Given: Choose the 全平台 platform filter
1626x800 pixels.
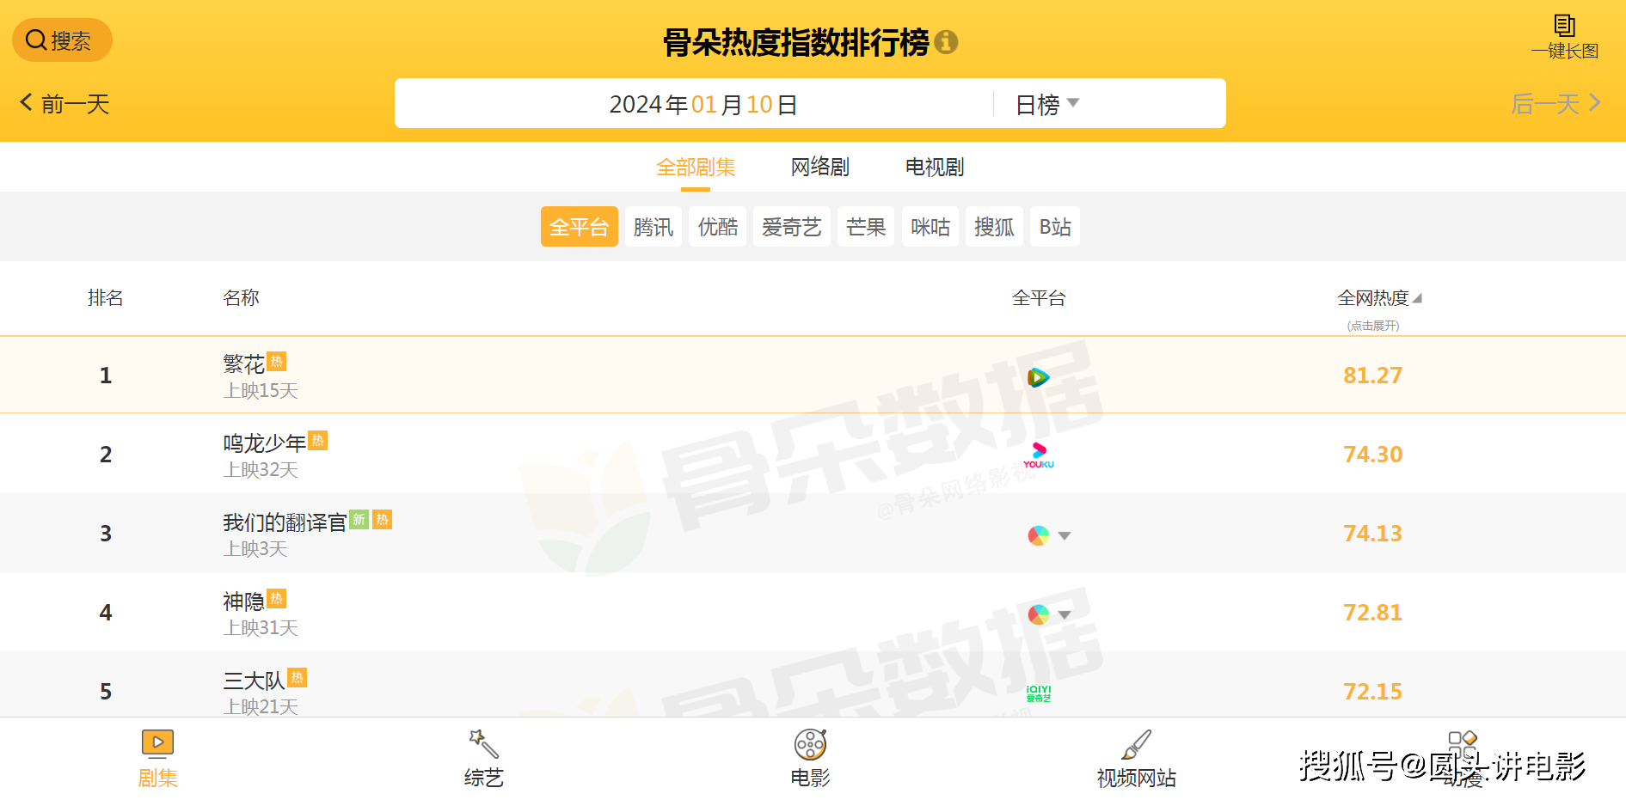Looking at the screenshot, I should click(579, 227).
